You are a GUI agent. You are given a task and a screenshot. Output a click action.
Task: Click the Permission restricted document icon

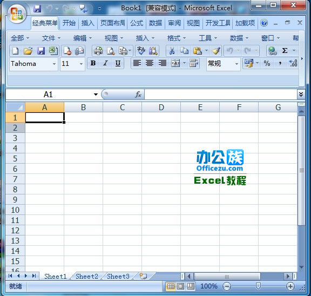pyautogui.click(x=67, y=51)
